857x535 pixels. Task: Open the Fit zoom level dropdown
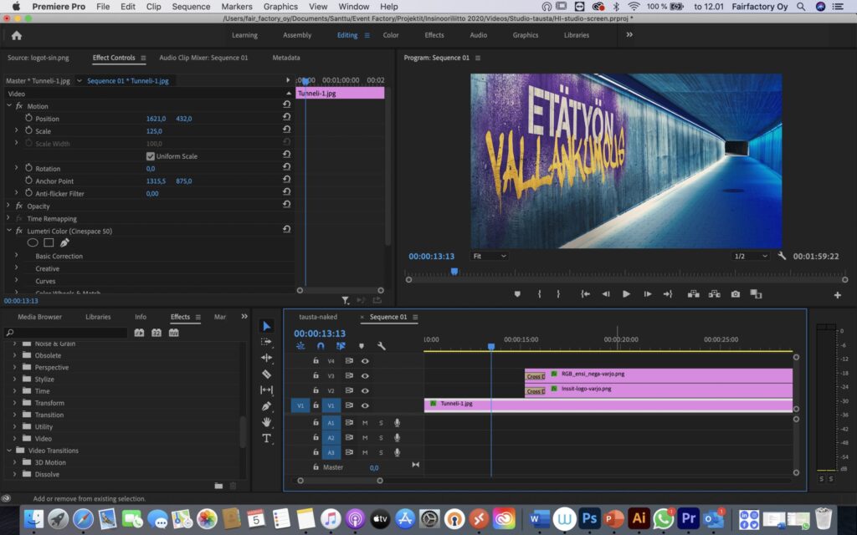tap(490, 257)
